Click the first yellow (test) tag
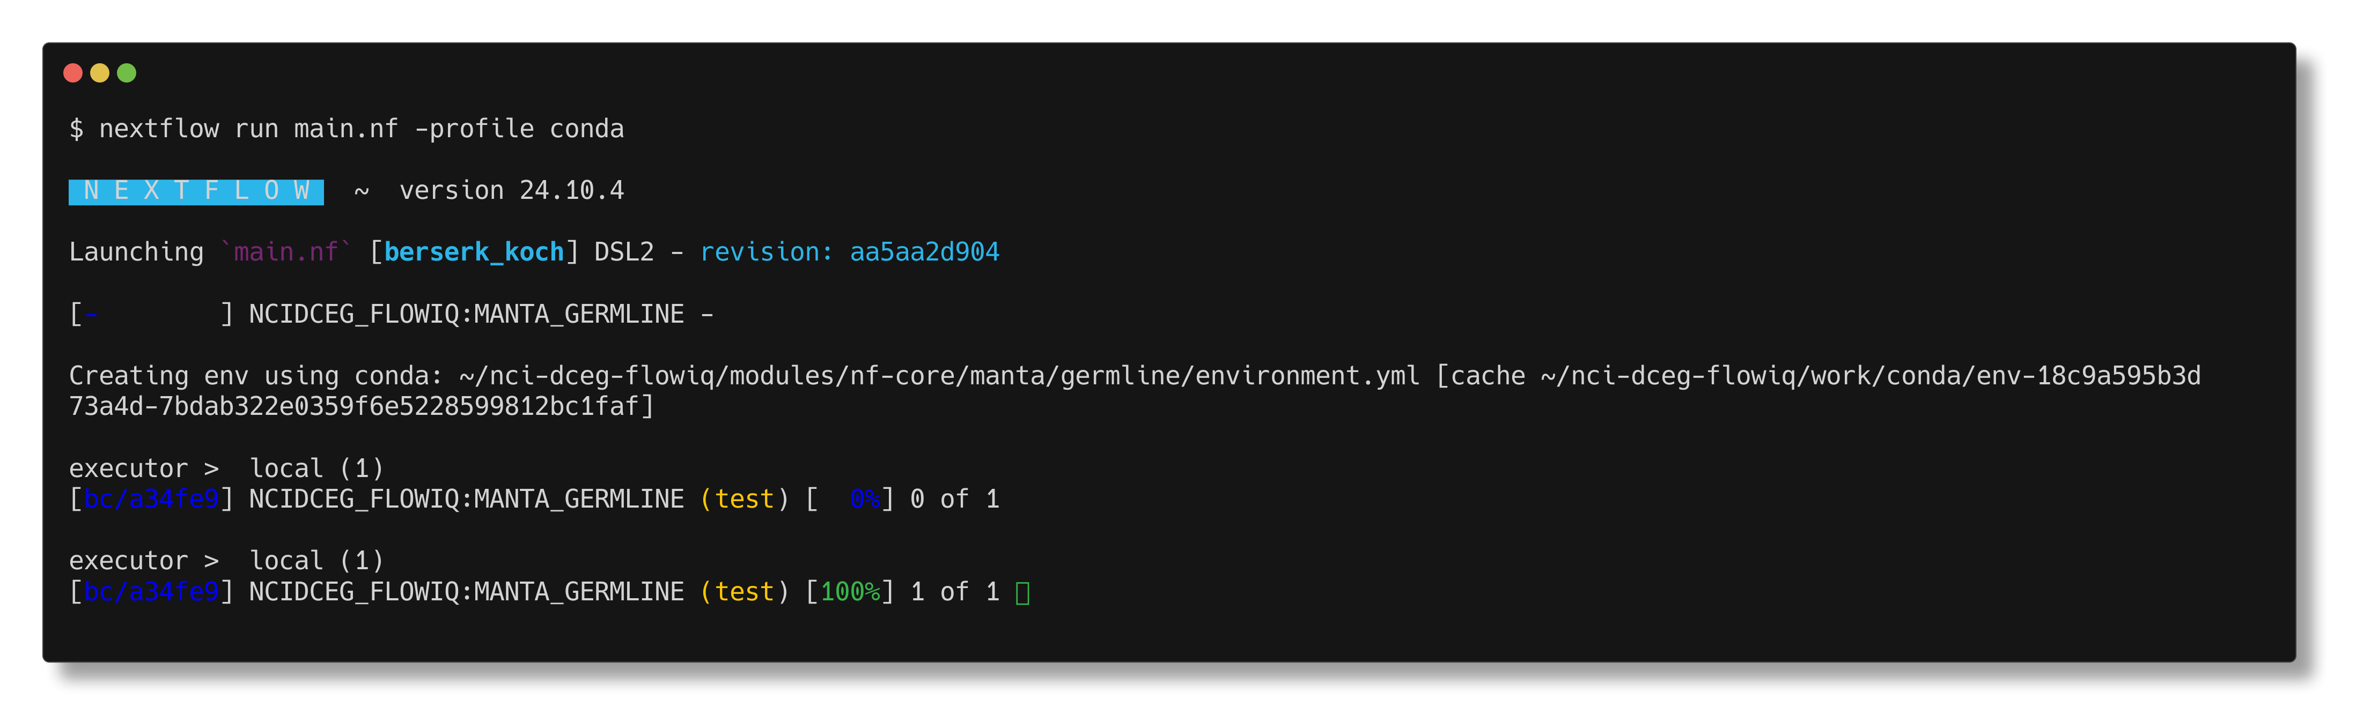The image size is (2356, 722). click(745, 500)
